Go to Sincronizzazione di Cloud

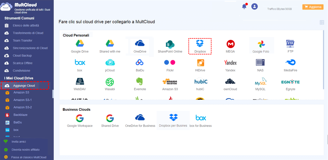[30, 48]
